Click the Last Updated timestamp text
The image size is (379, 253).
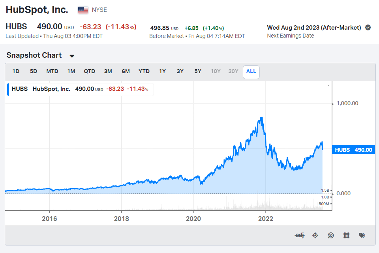coord(54,36)
